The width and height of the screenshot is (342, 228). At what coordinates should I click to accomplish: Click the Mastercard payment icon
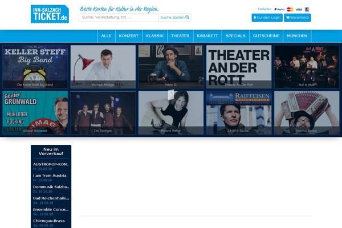[290, 9]
